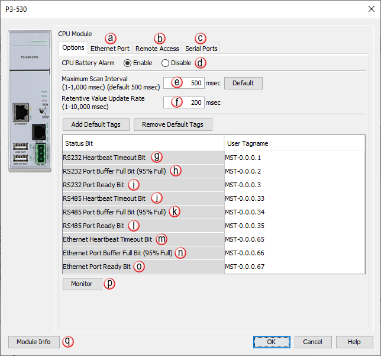Click the P3-530 CPU module image
This screenshot has width=381, height=356.
[x=31, y=101]
